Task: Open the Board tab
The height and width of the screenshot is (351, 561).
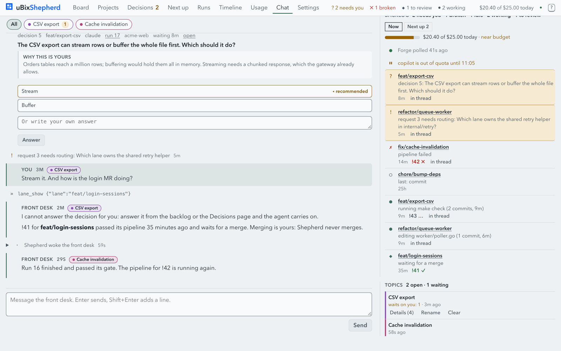Action: (81, 7)
